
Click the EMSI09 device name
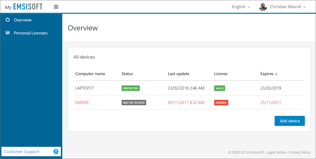(x=82, y=102)
